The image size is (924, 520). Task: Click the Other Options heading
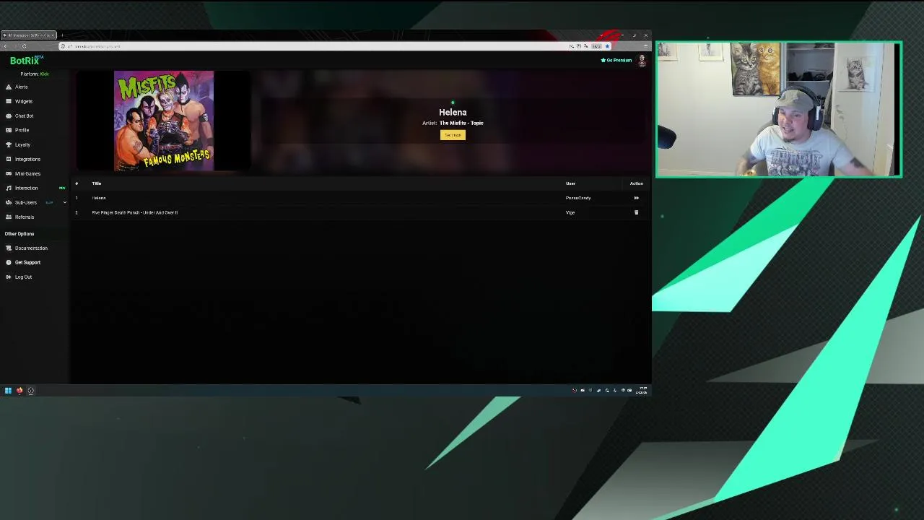tap(19, 234)
